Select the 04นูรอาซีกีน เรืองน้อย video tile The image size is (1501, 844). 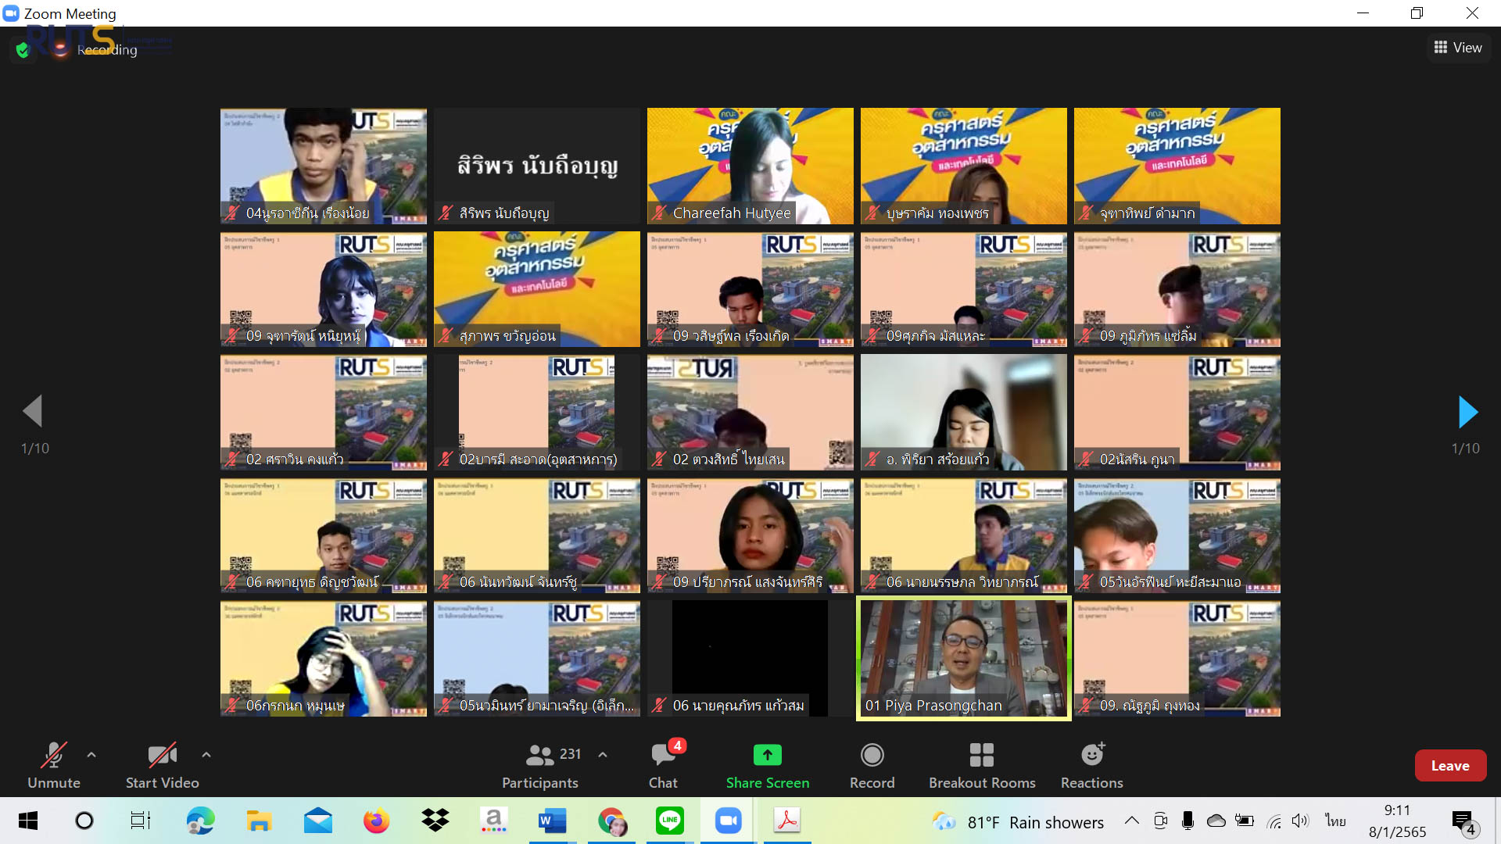(x=323, y=166)
